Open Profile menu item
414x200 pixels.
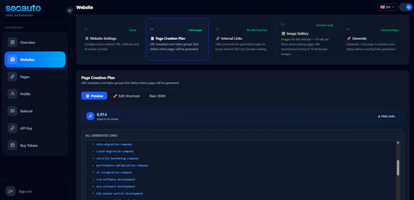(x=35, y=94)
